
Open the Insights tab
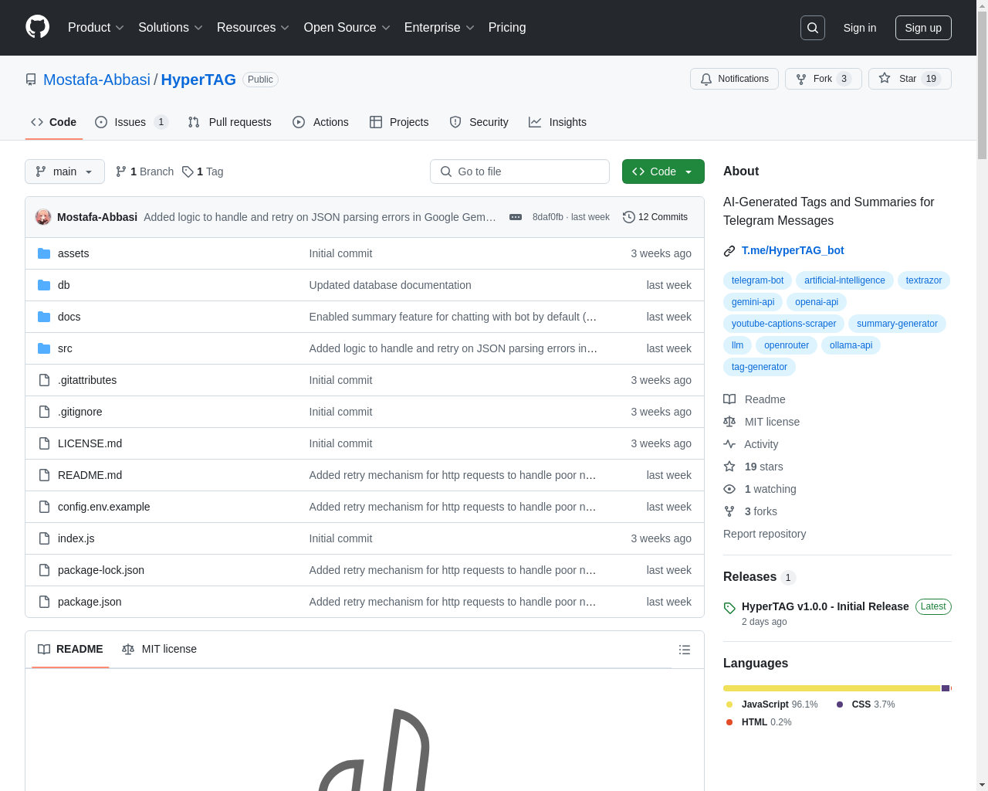pos(557,122)
